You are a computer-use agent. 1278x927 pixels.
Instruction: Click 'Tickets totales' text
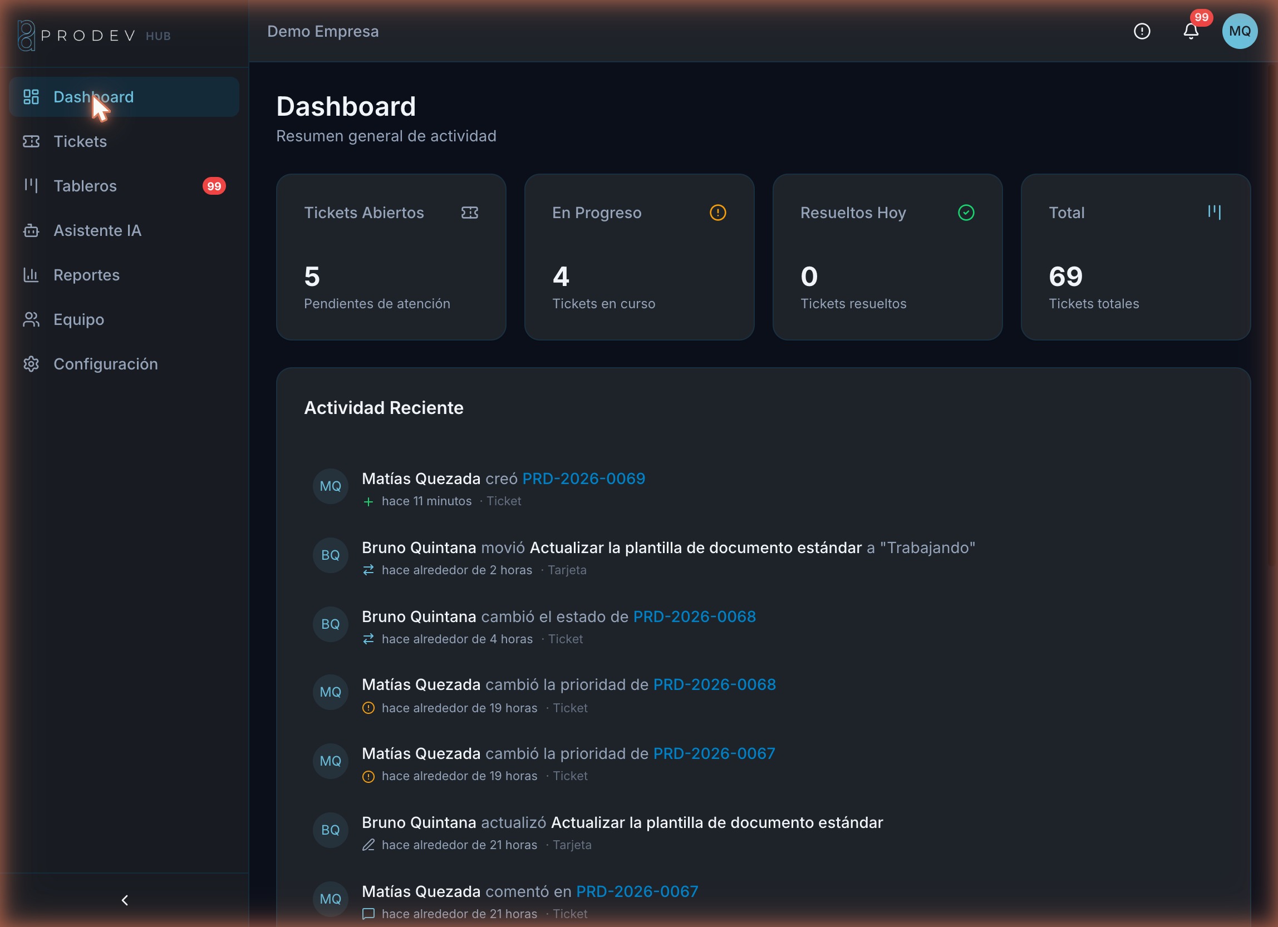click(1094, 304)
